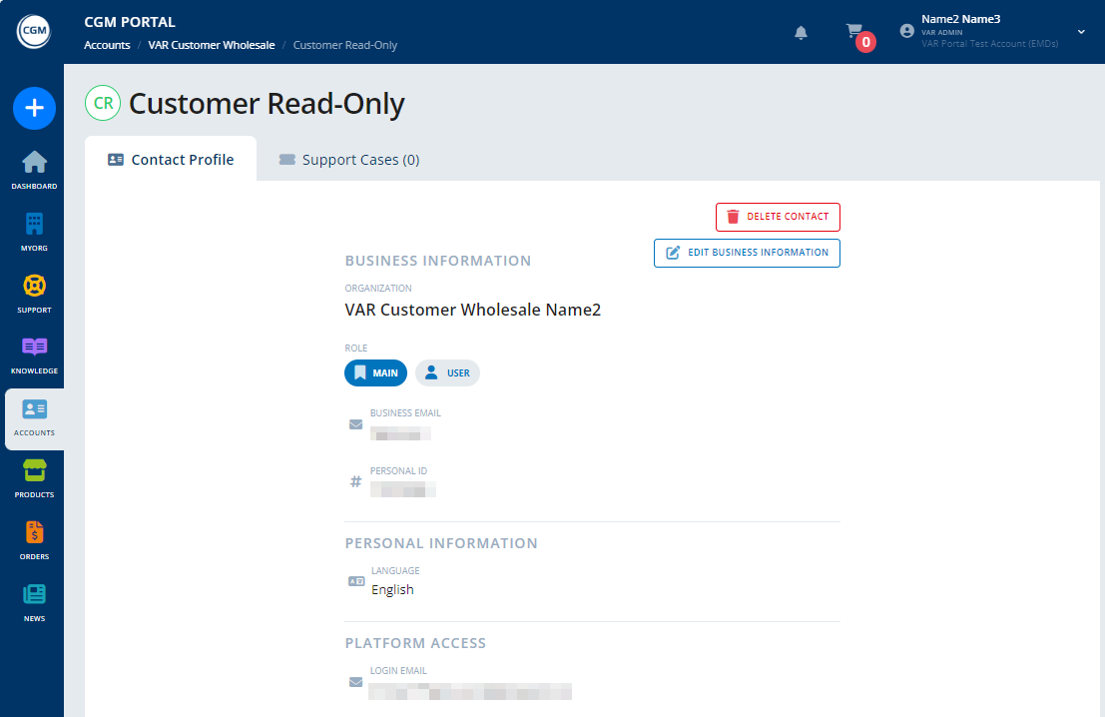Open the Orders sidebar icon
This screenshot has width=1105, height=717.
[34, 538]
